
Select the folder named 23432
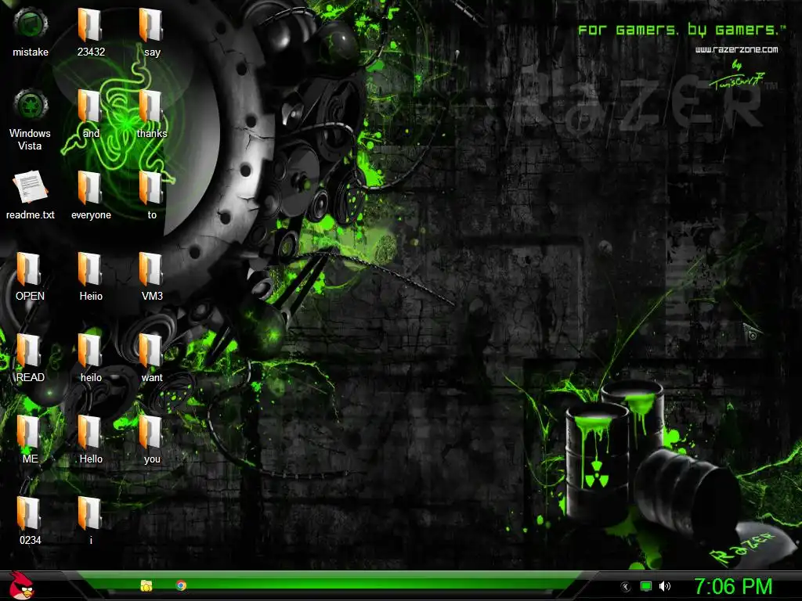tap(91, 31)
